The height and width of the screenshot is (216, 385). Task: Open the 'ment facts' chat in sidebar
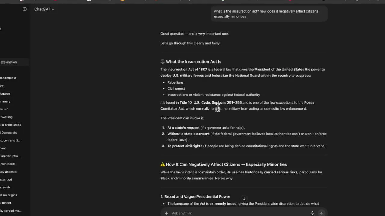(14, 163)
